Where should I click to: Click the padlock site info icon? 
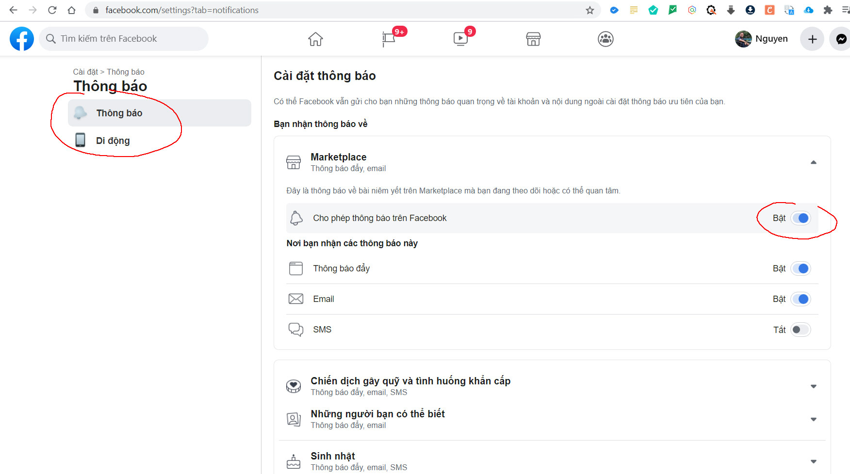click(96, 10)
